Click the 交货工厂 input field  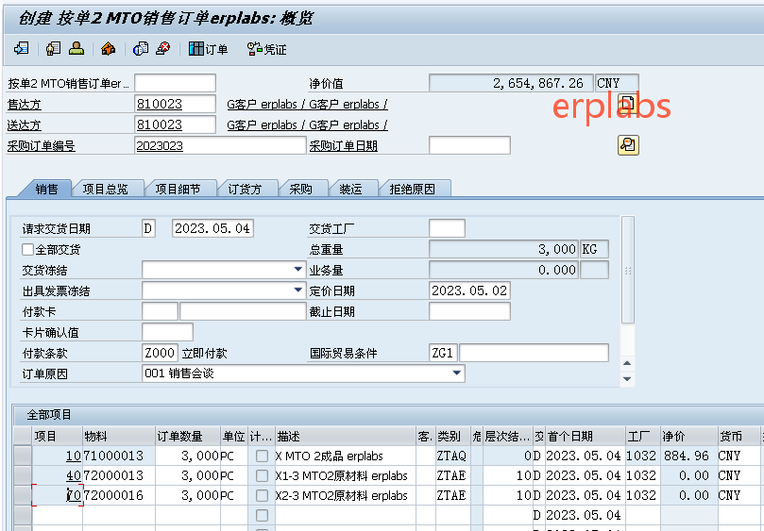pyautogui.click(x=447, y=228)
